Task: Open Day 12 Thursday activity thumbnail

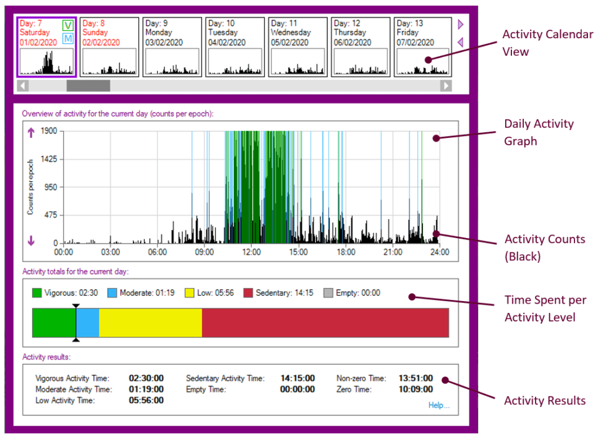Action: pos(361,62)
